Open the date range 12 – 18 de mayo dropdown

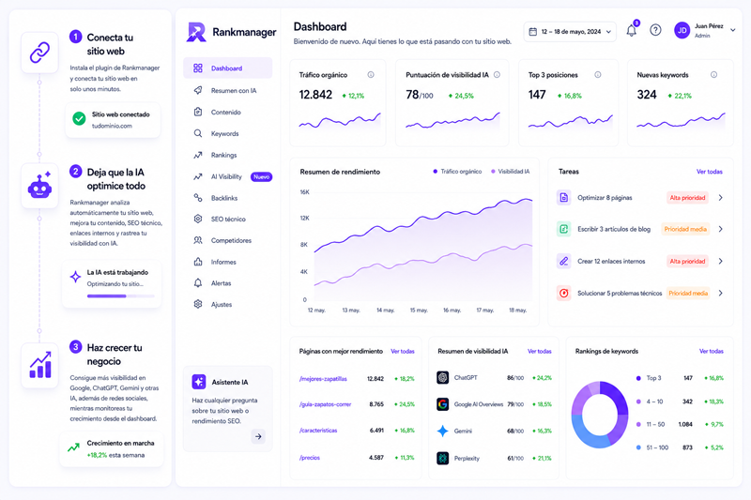pos(570,32)
